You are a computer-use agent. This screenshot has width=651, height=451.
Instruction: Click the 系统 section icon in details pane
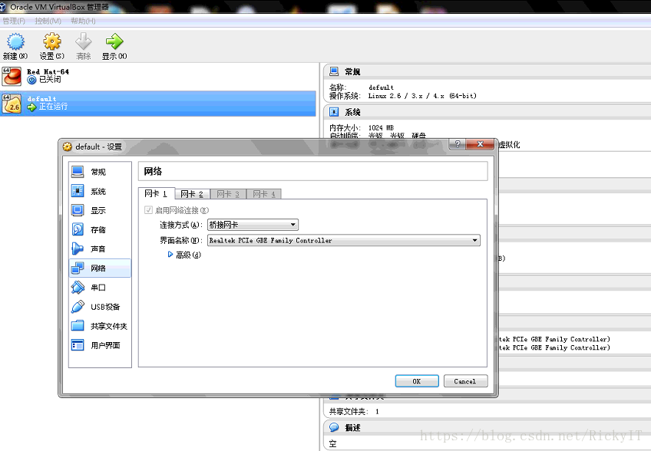[334, 112]
